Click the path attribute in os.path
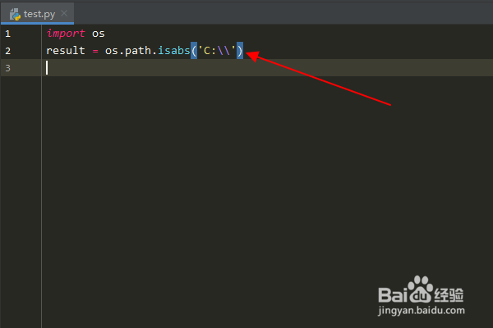The width and height of the screenshot is (493, 328). point(138,51)
